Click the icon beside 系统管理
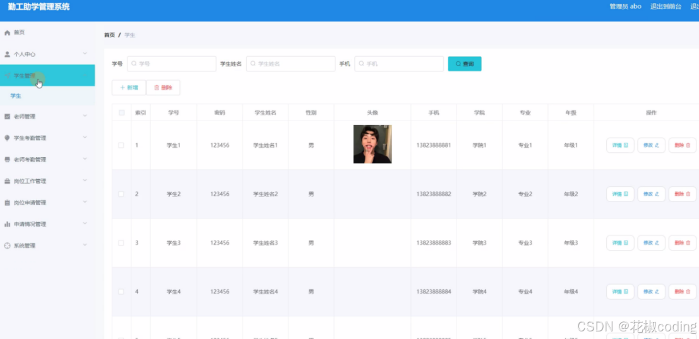The image size is (699, 339). (x=7, y=246)
